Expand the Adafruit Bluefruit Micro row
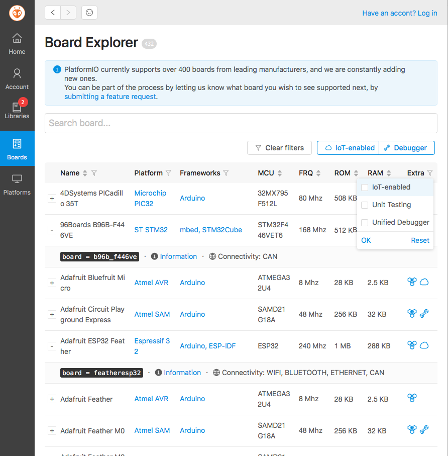This screenshot has height=456, width=448. click(x=52, y=283)
